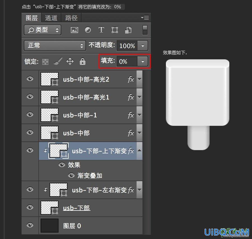Hide the usb-下部 layer

click(x=30, y=207)
